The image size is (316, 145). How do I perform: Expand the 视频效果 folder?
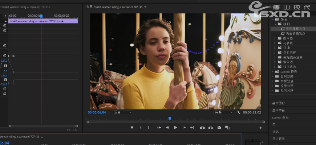pos(272,86)
